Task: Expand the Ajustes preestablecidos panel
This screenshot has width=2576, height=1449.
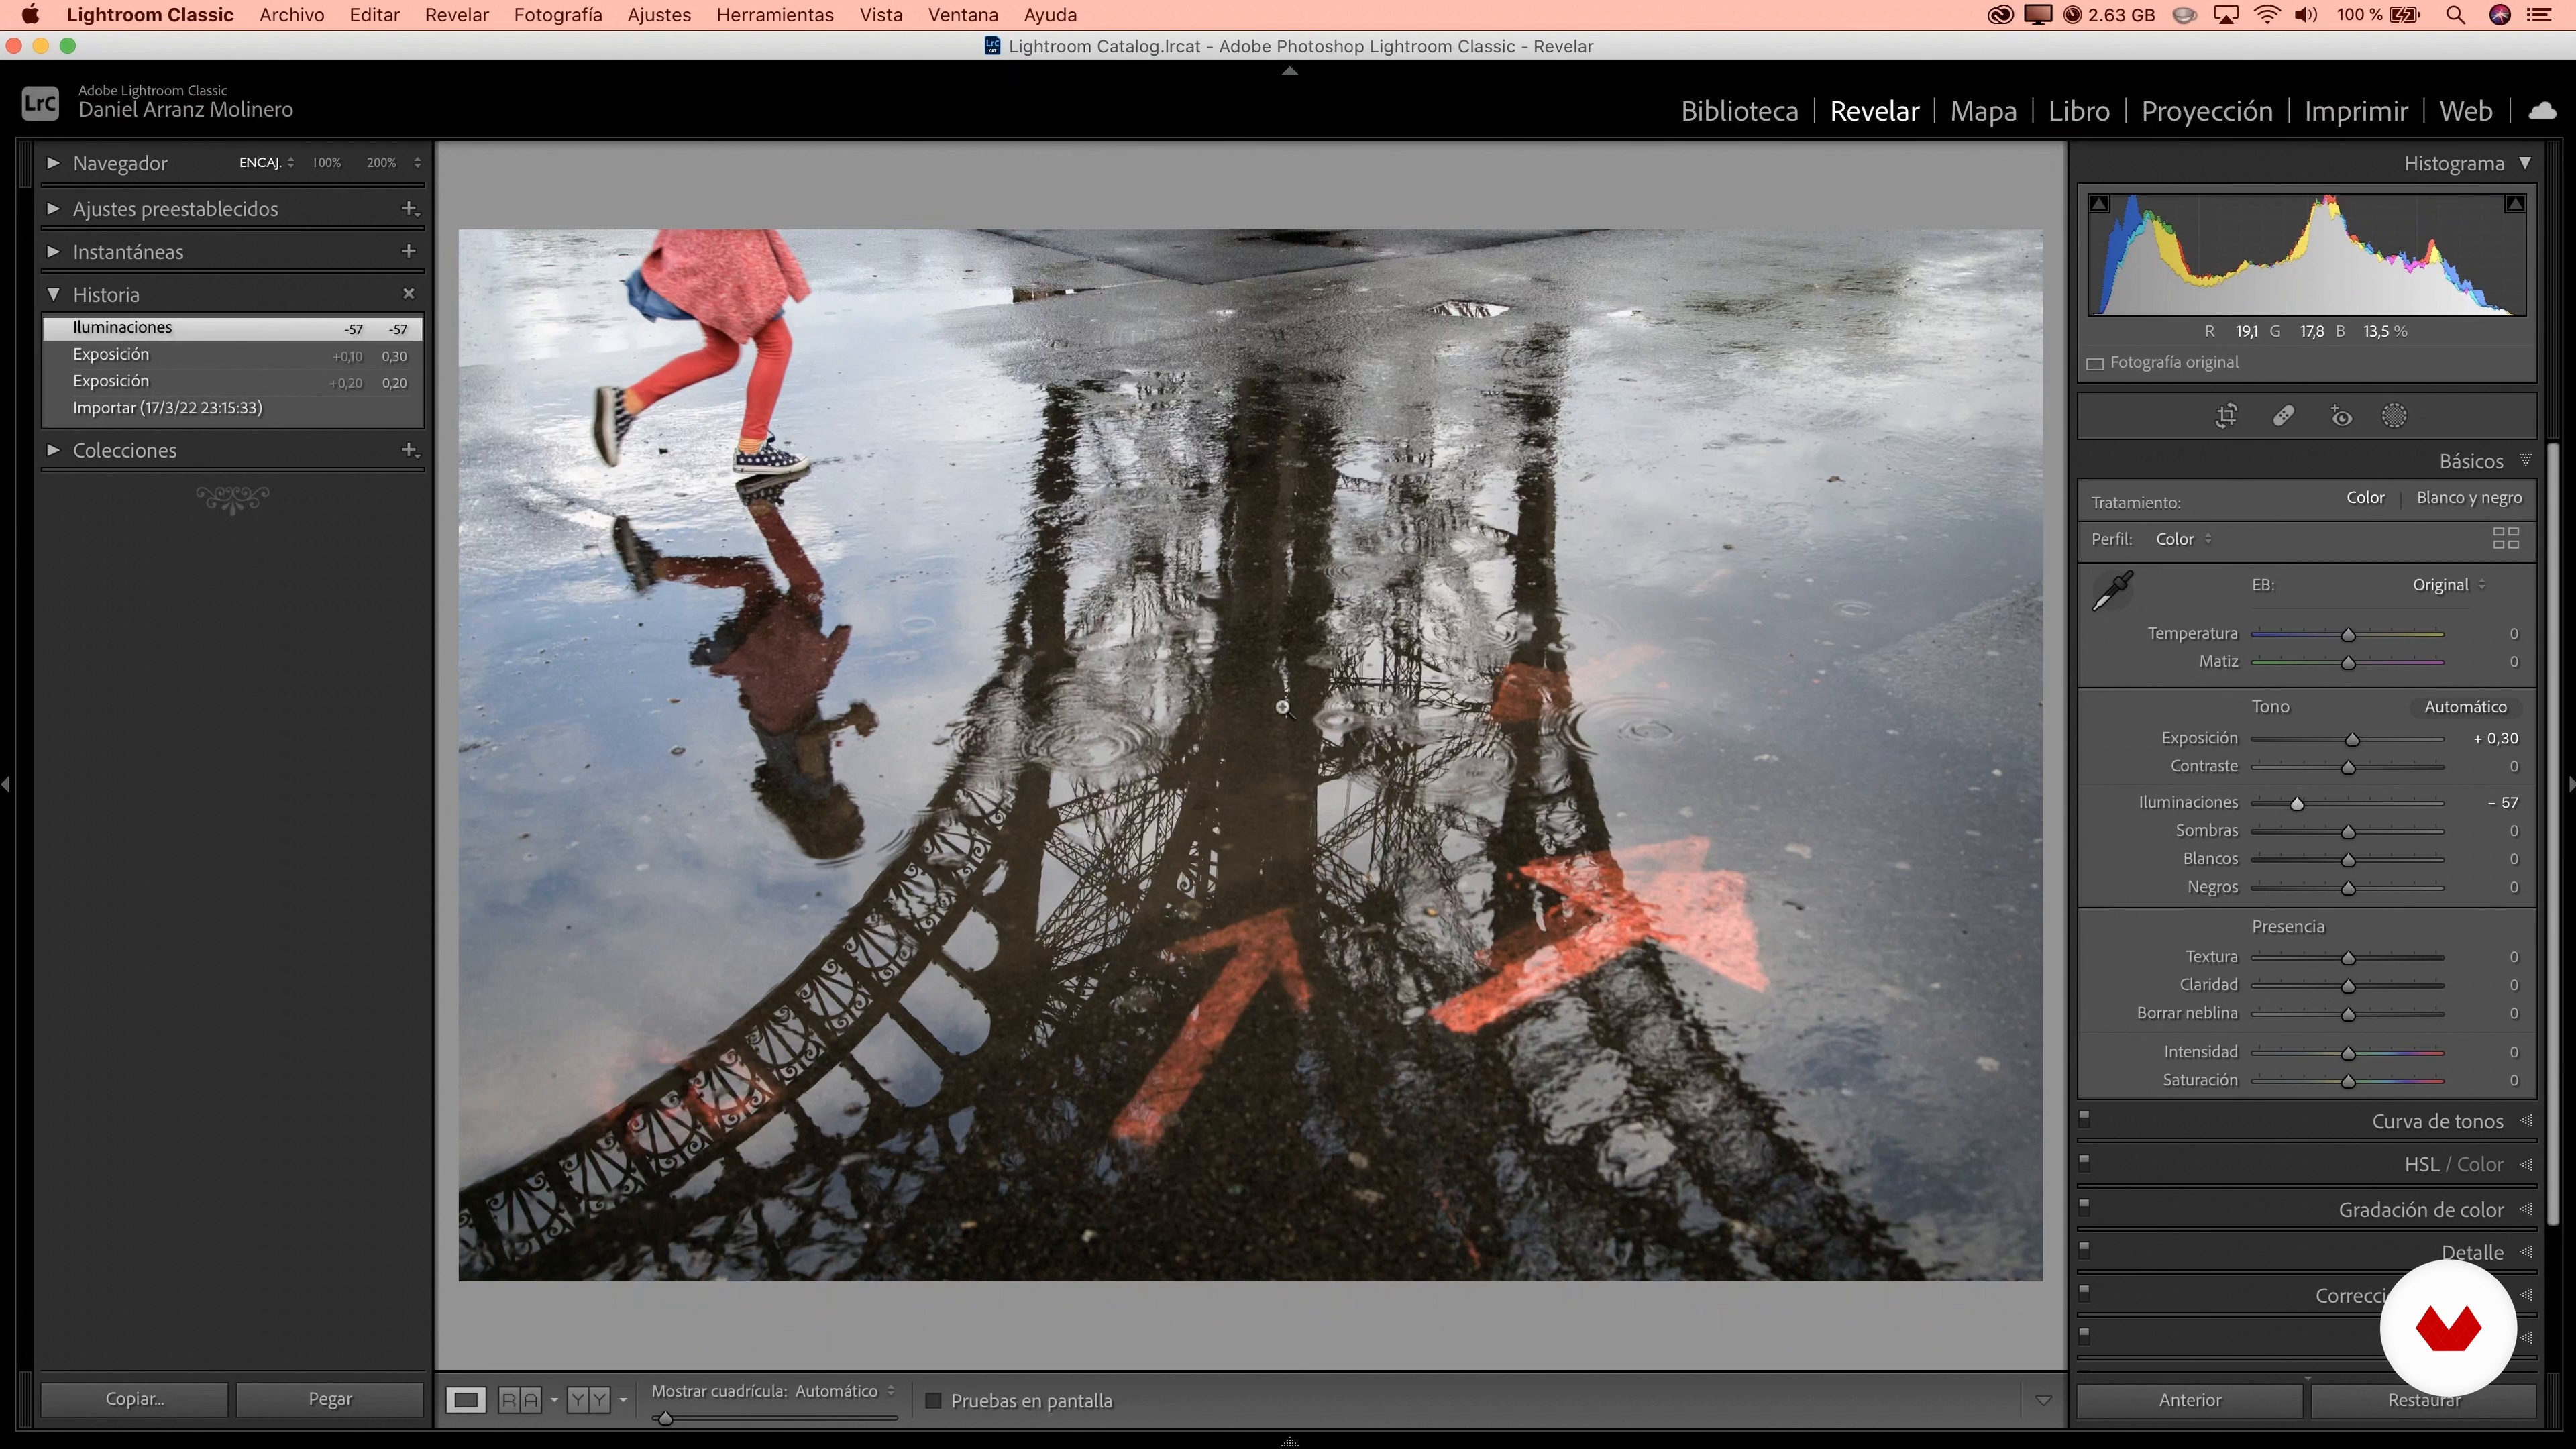Action: pyautogui.click(x=53, y=208)
